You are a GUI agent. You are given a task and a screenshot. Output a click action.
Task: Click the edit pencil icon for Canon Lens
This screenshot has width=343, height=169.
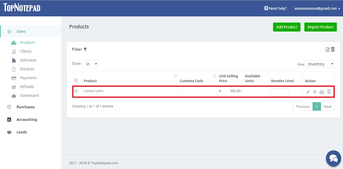(x=308, y=92)
